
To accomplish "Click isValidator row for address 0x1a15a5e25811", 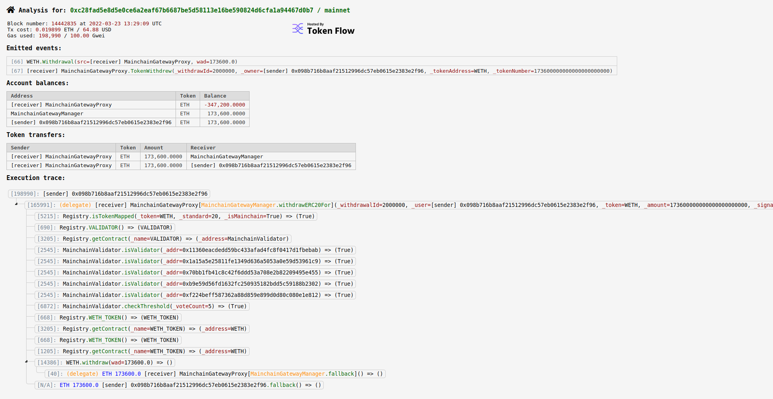I will click(195, 261).
